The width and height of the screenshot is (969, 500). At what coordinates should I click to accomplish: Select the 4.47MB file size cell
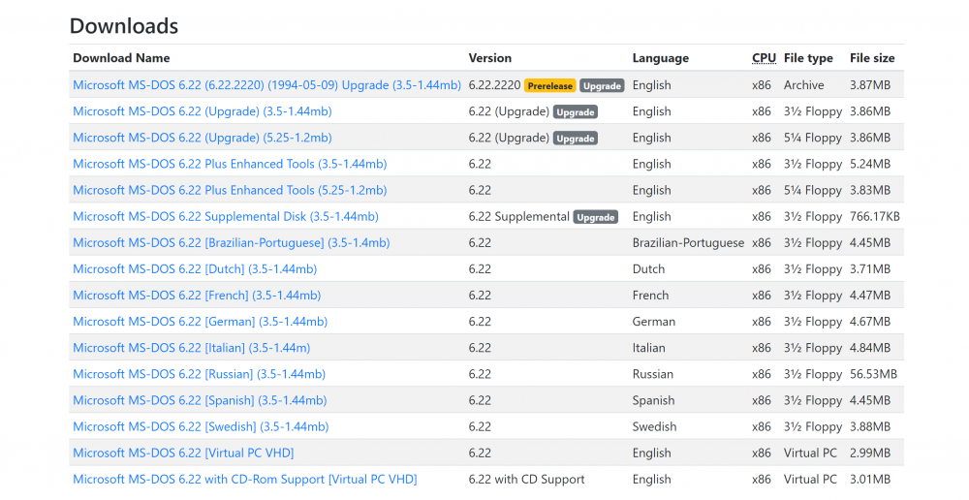pyautogui.click(x=870, y=296)
